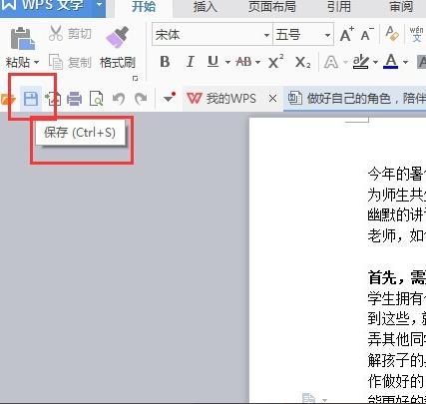The height and width of the screenshot is (404, 426).
Task: Click the Cut (剪切) scissors button
Action: tap(70, 34)
